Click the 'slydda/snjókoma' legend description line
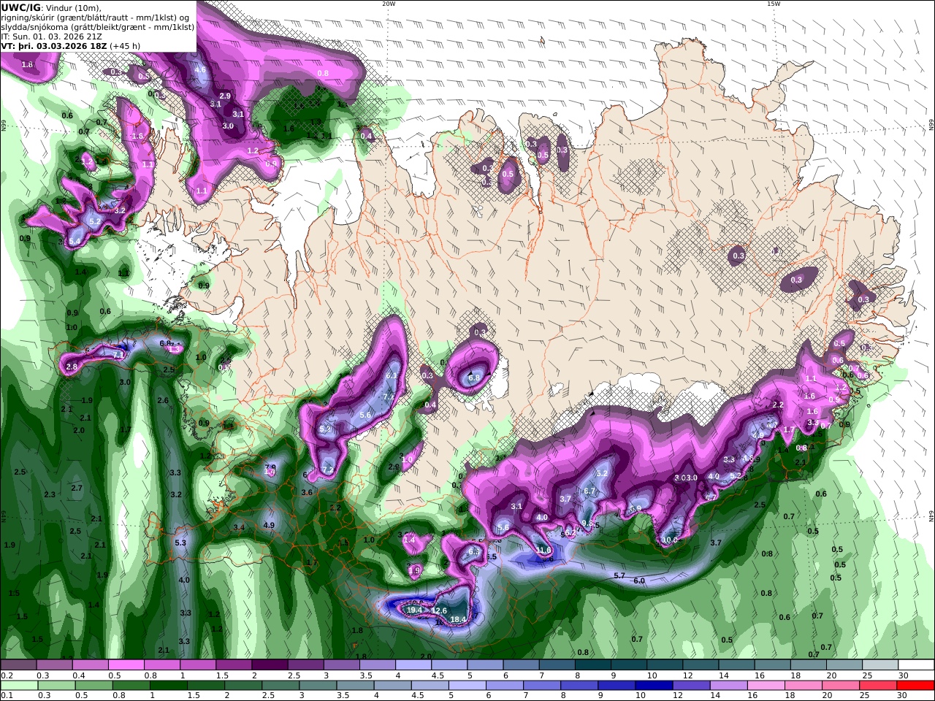Viewport: 935px width, 701px height. 98,27
